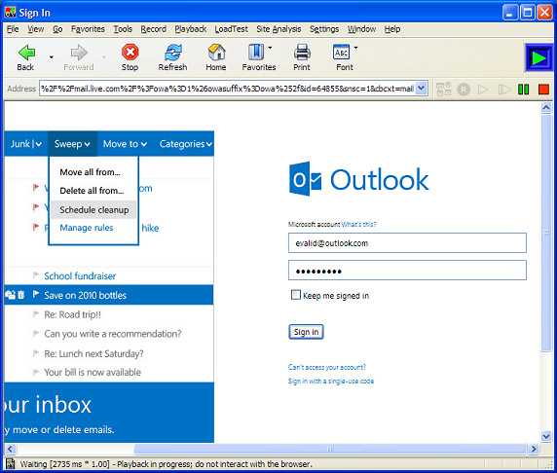This screenshot has height=473, width=557.
Task: Click the Address URL field
Action: [227, 89]
